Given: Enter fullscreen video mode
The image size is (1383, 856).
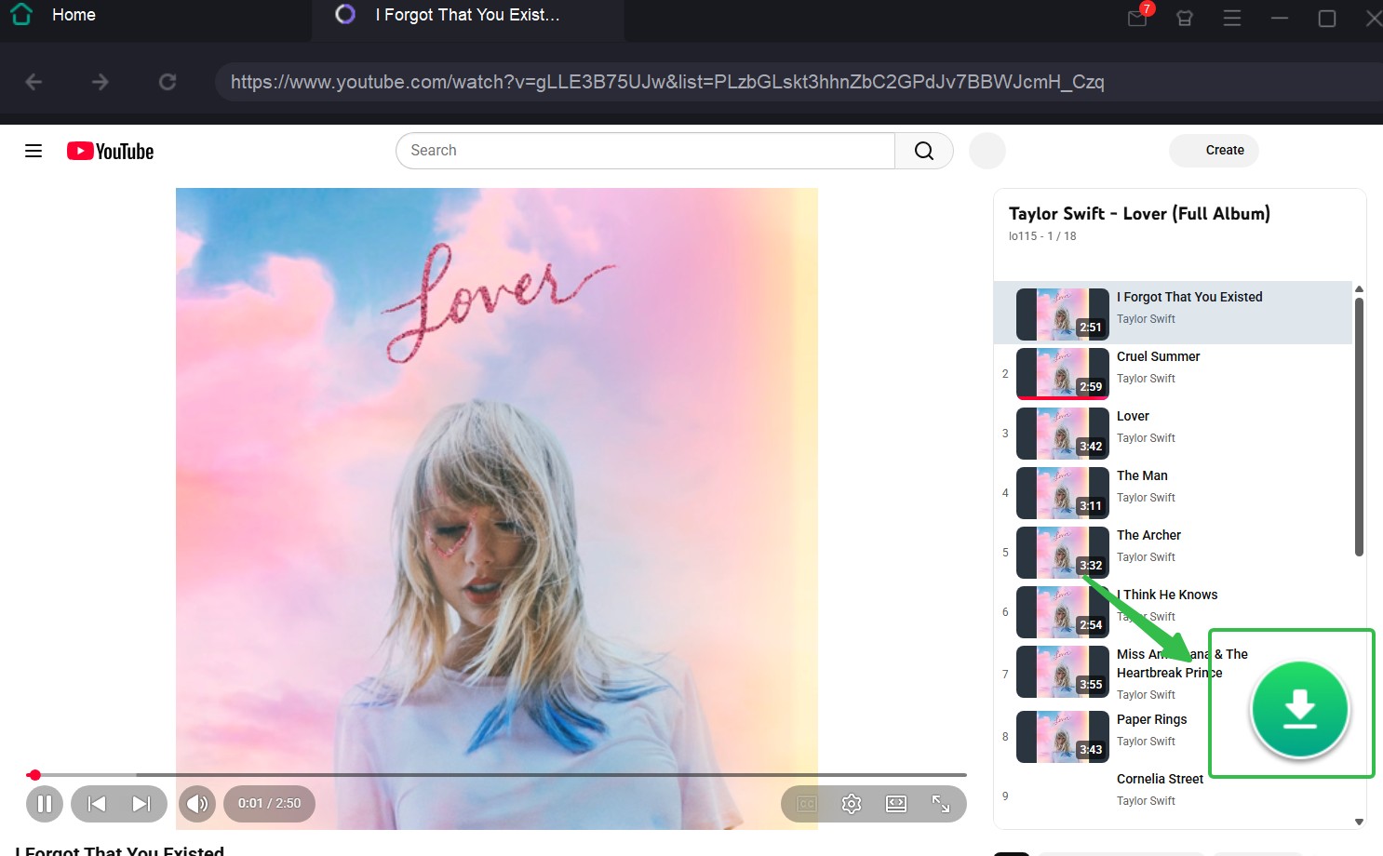Looking at the screenshot, I should pyautogui.click(x=941, y=803).
